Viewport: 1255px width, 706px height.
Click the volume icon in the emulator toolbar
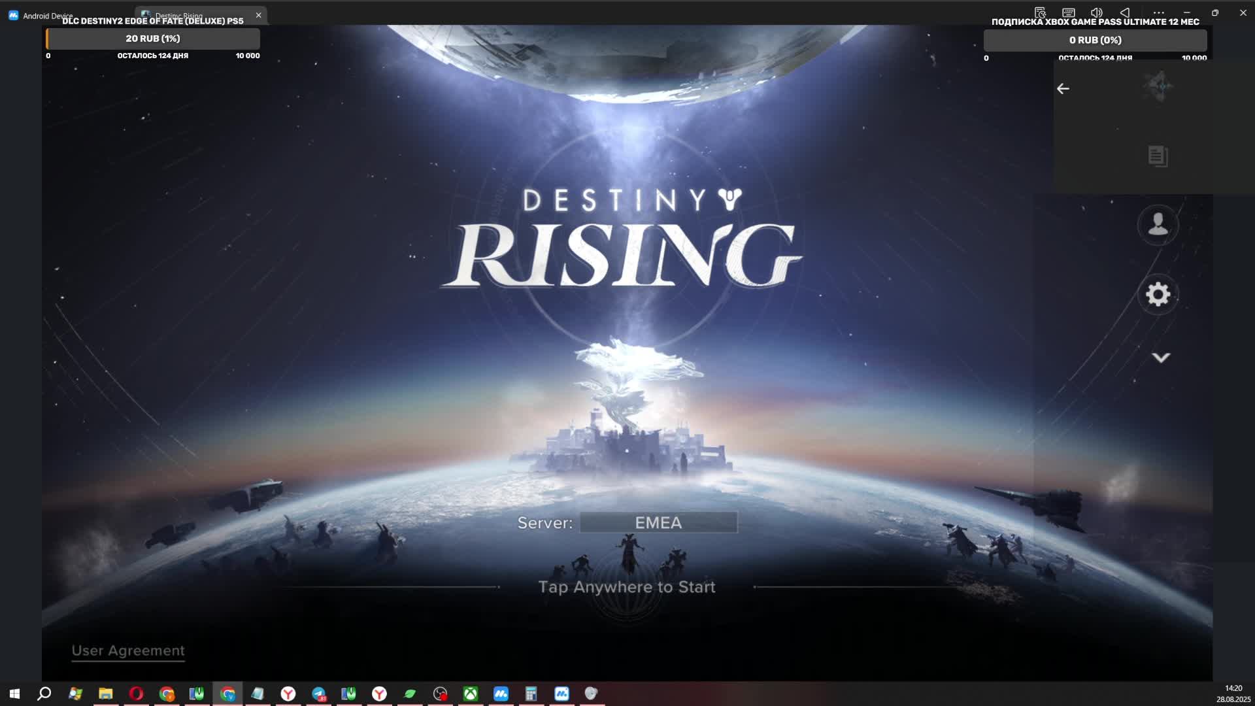(x=1097, y=12)
